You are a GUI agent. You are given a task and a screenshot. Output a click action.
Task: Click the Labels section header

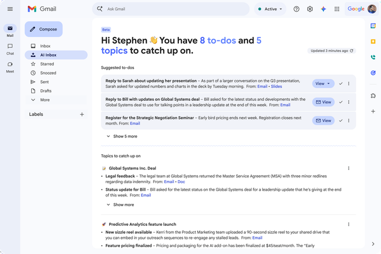click(36, 115)
